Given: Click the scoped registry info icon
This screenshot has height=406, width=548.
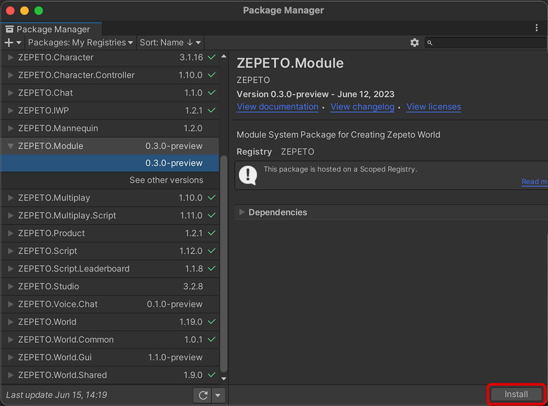Looking at the screenshot, I should click(248, 175).
